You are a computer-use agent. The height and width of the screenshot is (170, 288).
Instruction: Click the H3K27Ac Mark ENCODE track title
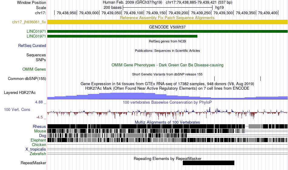167,88
